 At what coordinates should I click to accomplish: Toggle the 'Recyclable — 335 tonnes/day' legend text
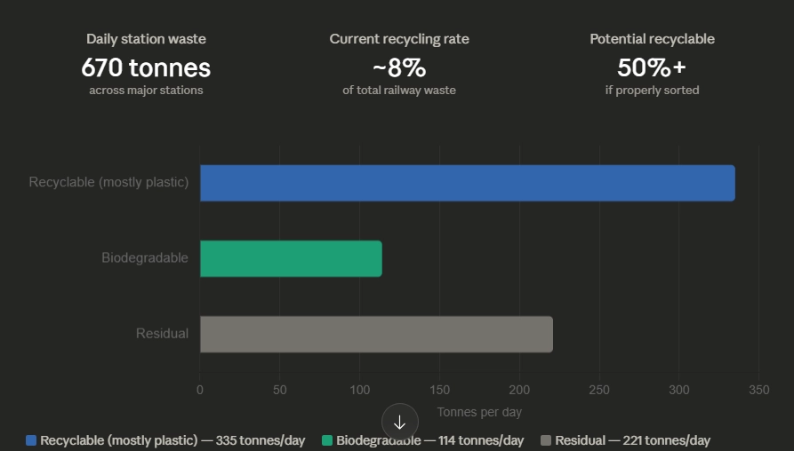[x=172, y=440]
